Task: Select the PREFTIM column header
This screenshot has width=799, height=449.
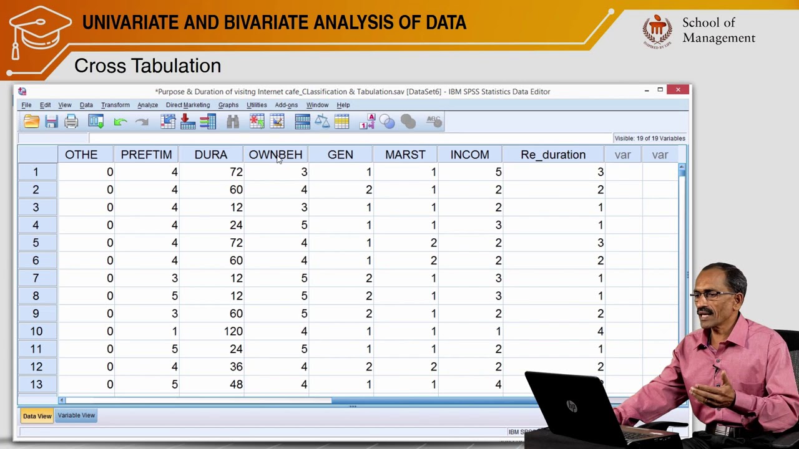Action: [146, 155]
